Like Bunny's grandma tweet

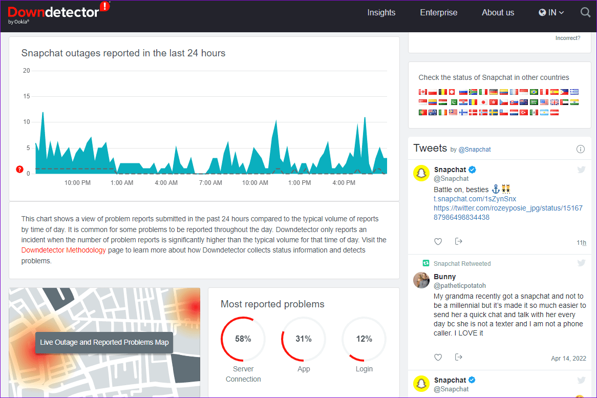[438, 357]
